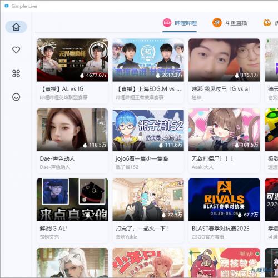Open the Home page in sidebar

16,27
